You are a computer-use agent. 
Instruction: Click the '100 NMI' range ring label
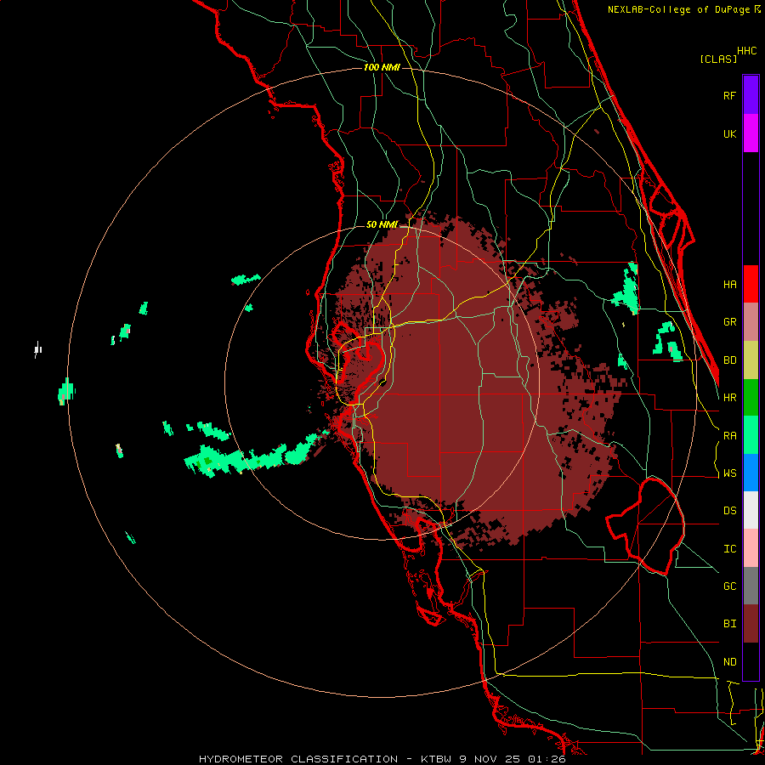point(382,67)
